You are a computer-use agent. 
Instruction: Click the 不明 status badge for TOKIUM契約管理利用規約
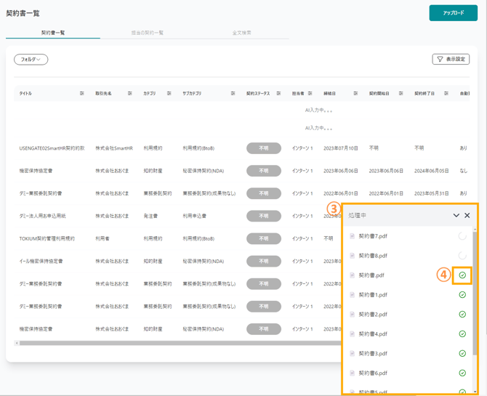point(263,238)
